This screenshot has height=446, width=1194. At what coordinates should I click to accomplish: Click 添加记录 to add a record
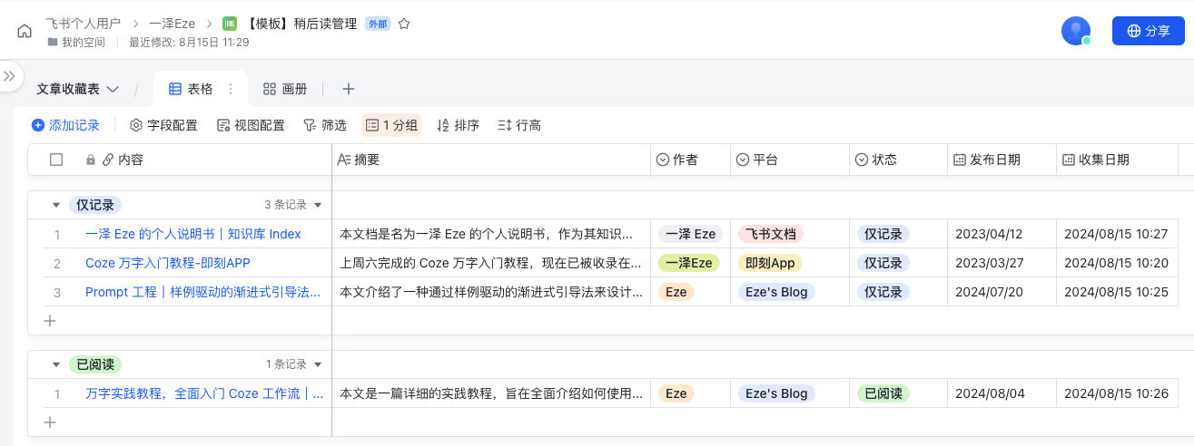[x=65, y=125]
